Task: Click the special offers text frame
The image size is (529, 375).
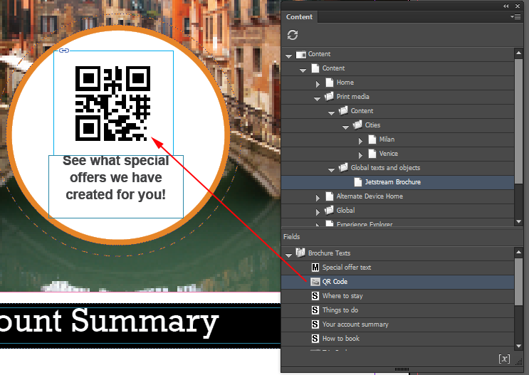Action: tap(116, 186)
